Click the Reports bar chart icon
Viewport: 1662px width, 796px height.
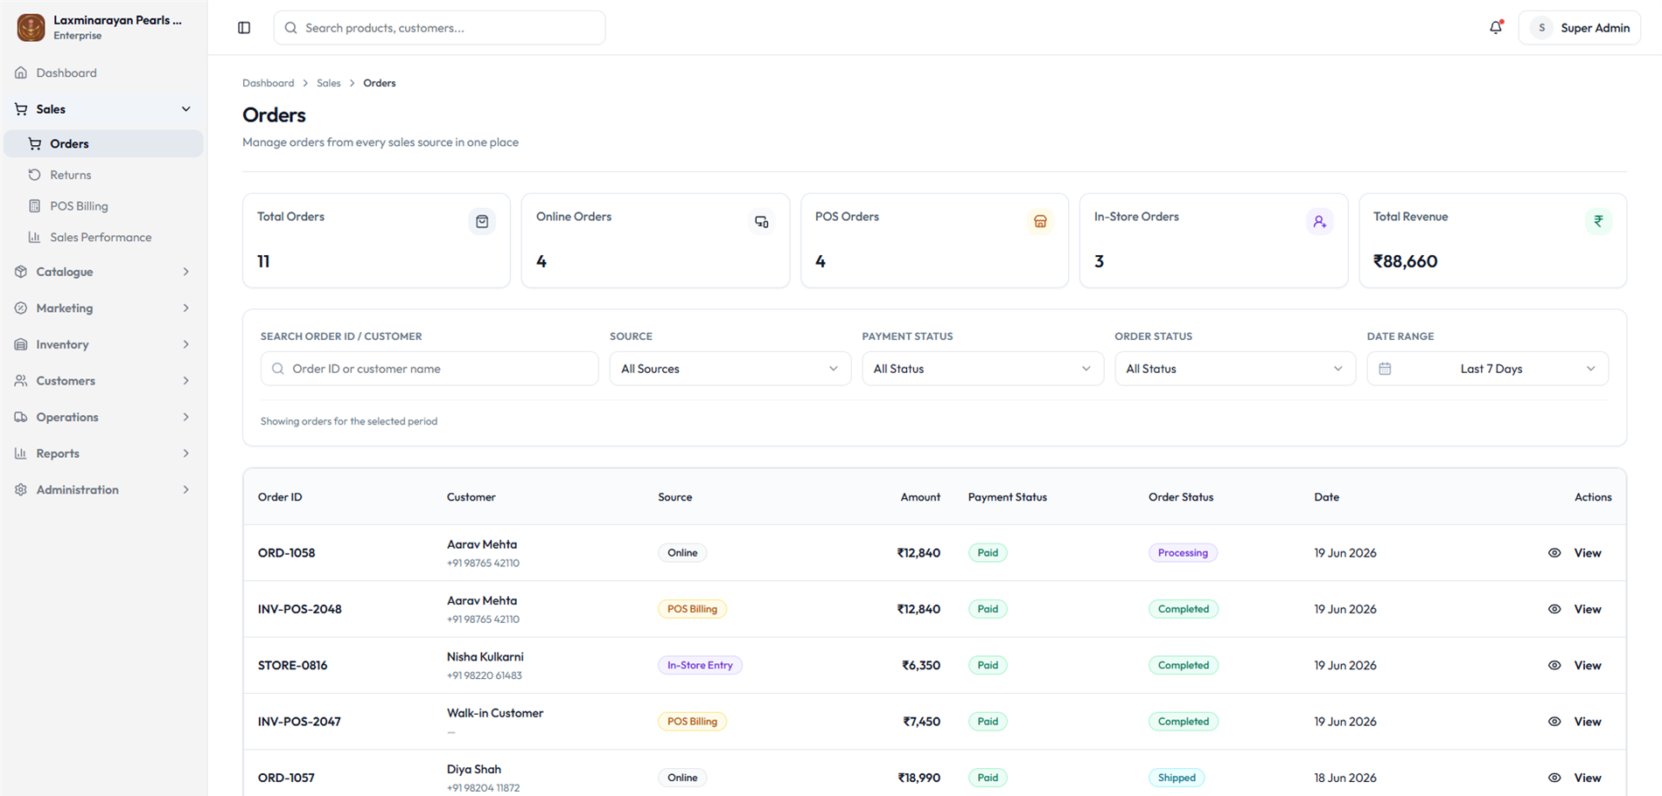pos(21,453)
